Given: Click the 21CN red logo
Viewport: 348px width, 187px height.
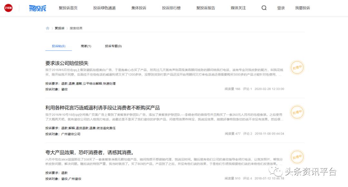Looking at the screenshot, I should 8,8.
